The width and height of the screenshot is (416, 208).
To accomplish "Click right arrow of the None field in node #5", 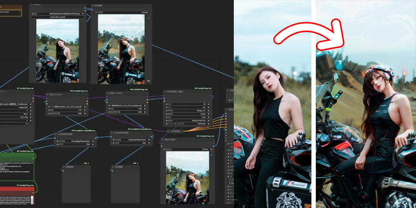I will [x=30, y=114].
